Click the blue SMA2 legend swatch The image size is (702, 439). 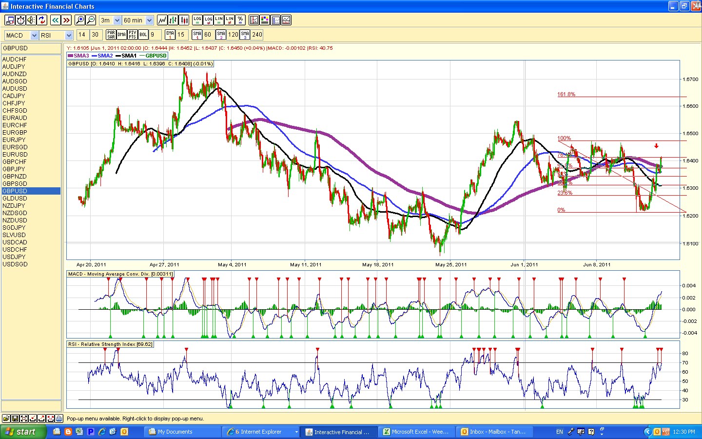pos(94,56)
